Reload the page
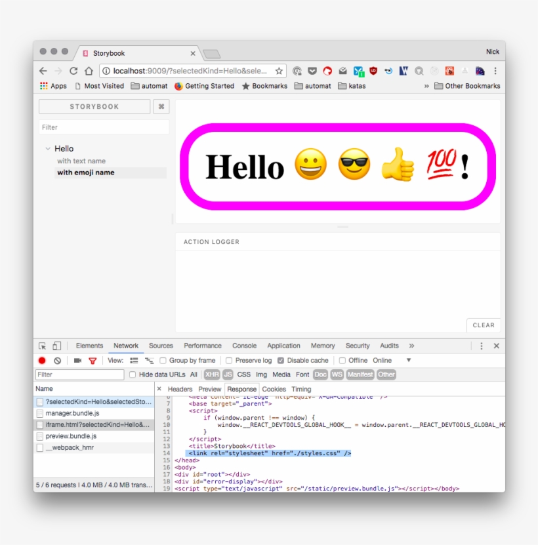This screenshot has height=545, width=538. [x=73, y=71]
